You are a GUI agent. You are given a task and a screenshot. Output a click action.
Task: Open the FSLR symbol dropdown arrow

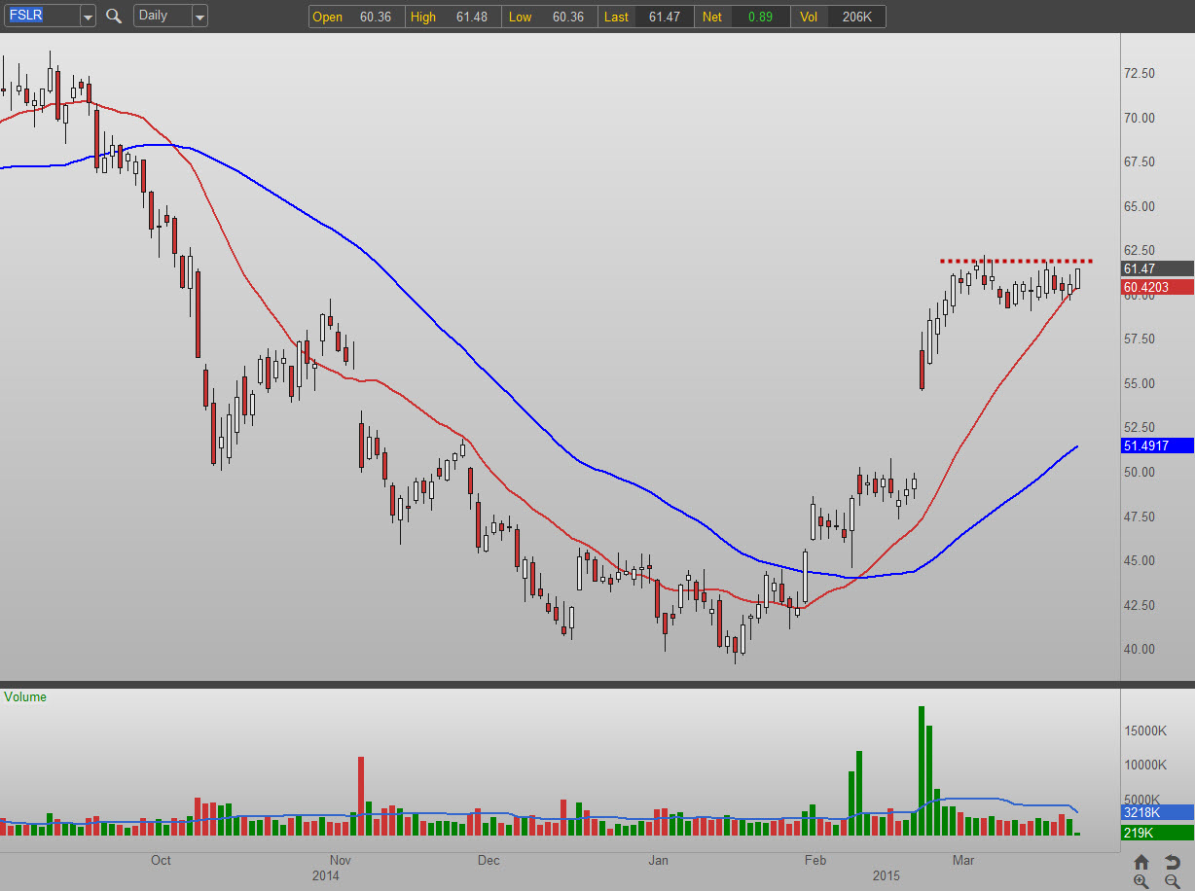88,16
